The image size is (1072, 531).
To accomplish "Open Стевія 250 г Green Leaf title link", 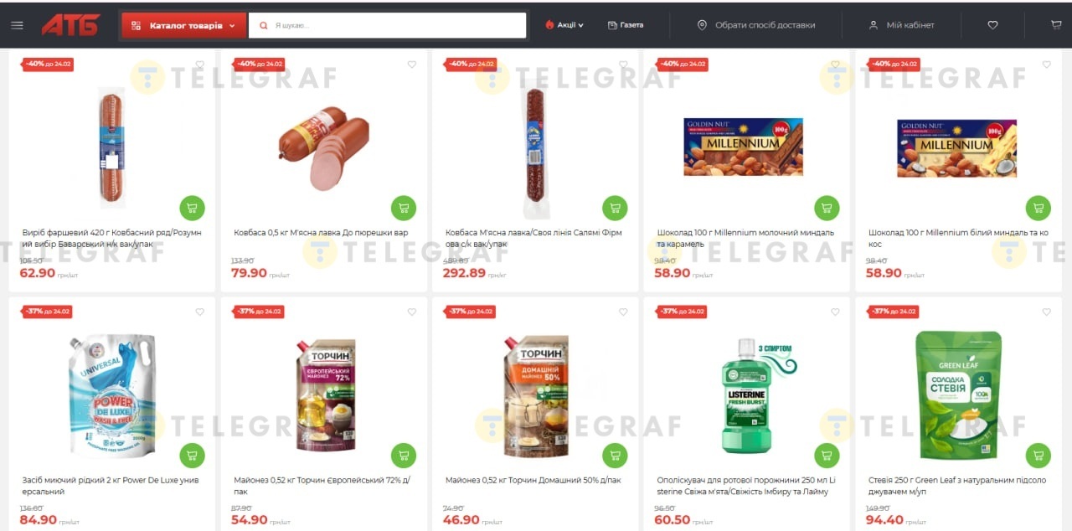I will pos(957,486).
